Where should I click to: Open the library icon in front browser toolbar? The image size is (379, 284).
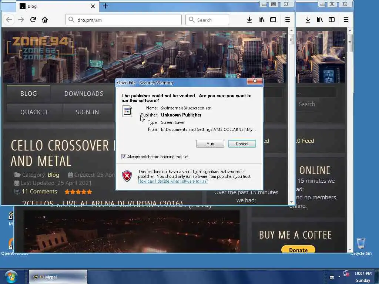(261, 20)
